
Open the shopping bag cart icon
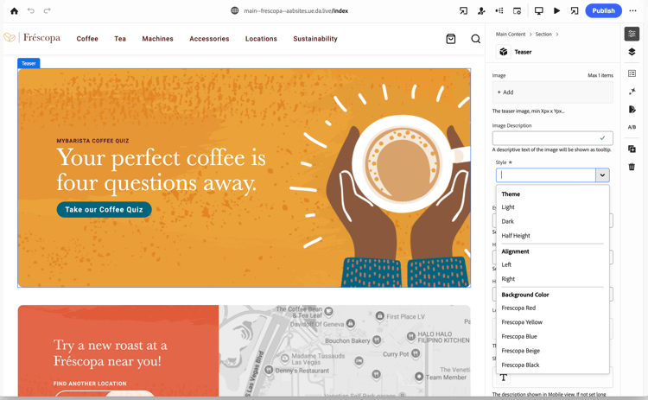(451, 39)
